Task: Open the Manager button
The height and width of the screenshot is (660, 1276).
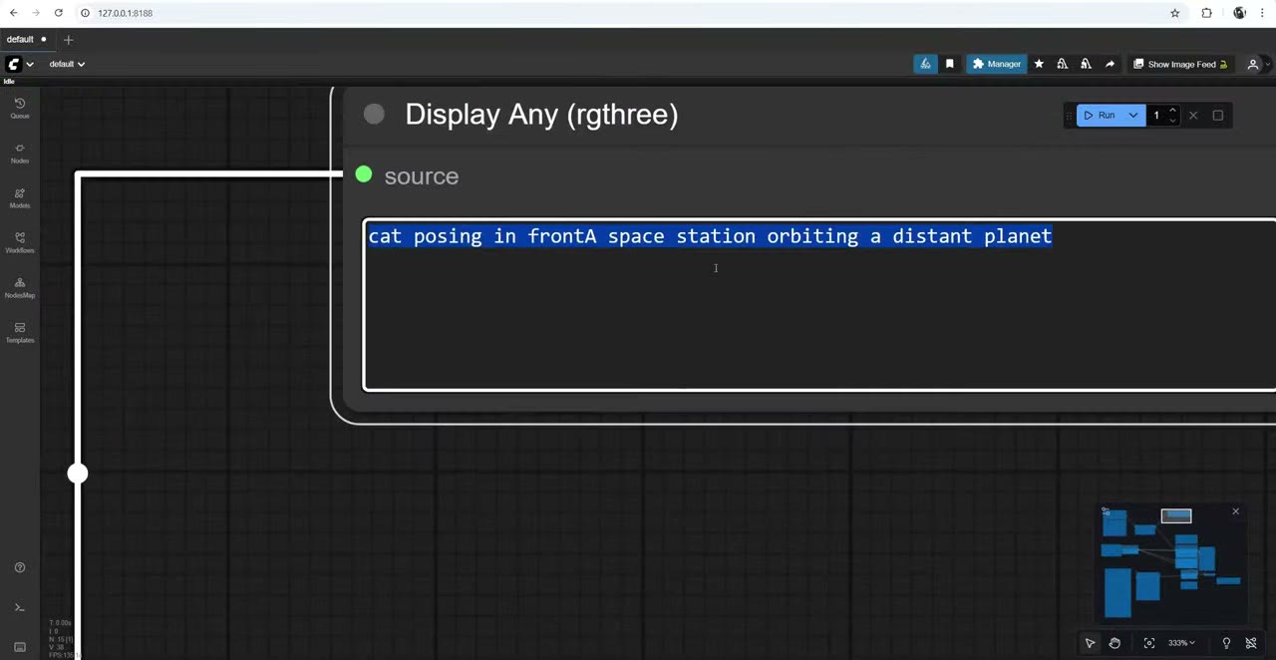Action: [x=996, y=64]
